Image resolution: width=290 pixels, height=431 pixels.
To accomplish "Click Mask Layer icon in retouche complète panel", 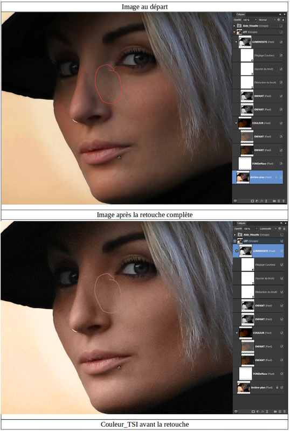I will (253, 412).
